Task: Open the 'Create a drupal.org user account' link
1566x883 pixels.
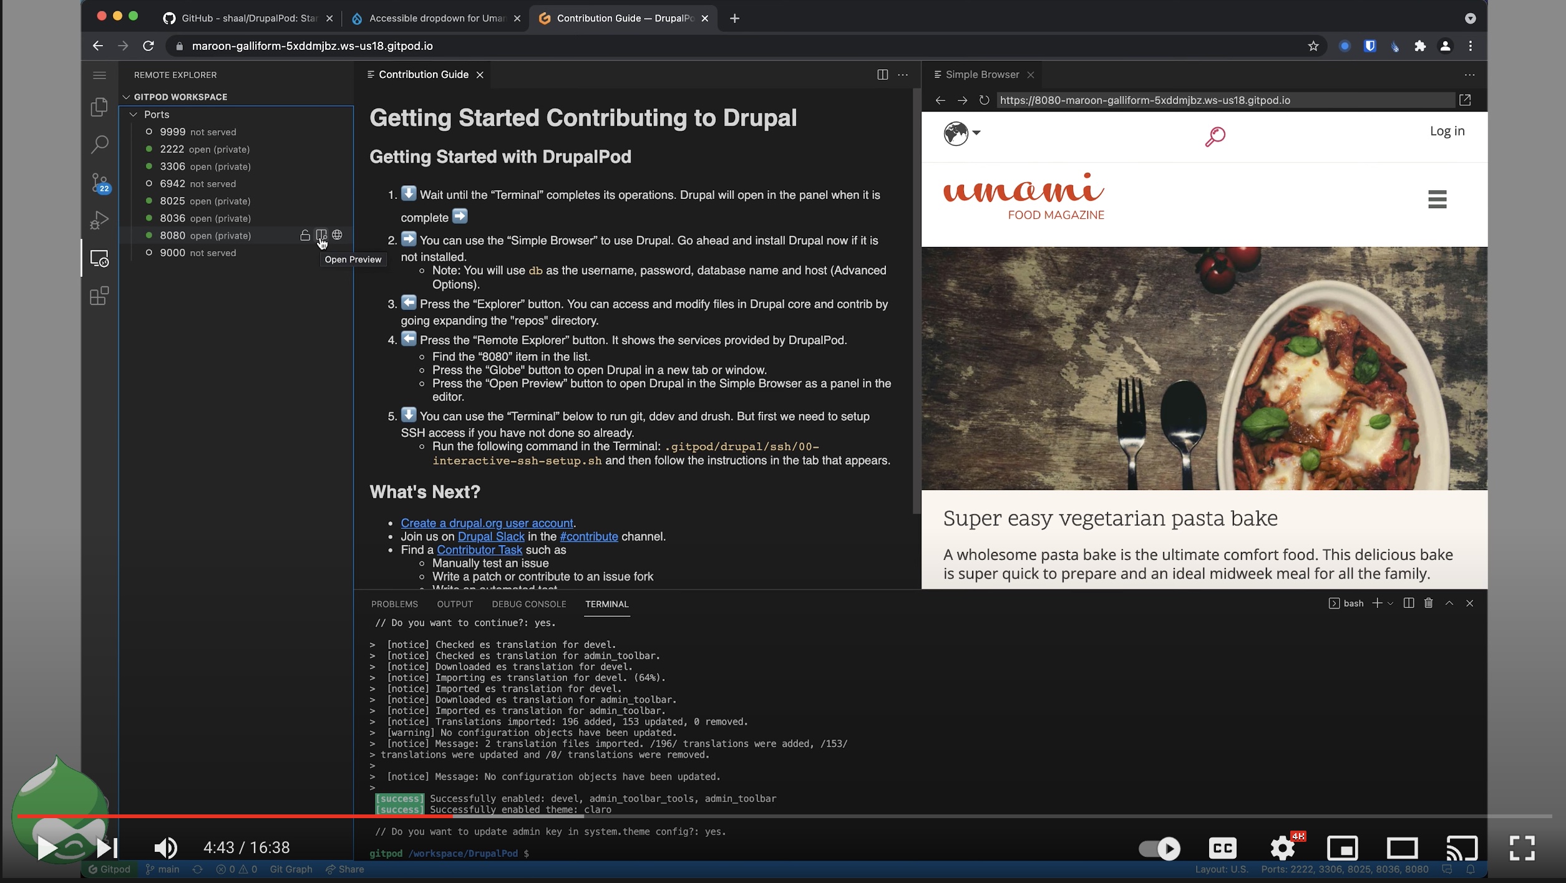Action: click(487, 523)
